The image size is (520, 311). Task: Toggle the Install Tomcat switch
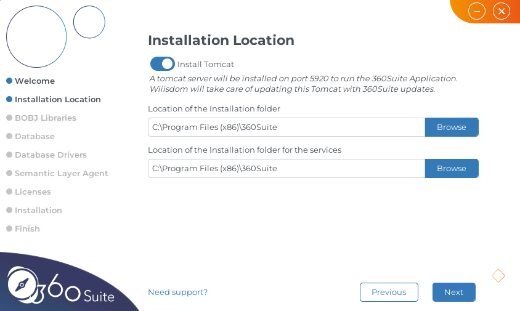click(x=163, y=64)
